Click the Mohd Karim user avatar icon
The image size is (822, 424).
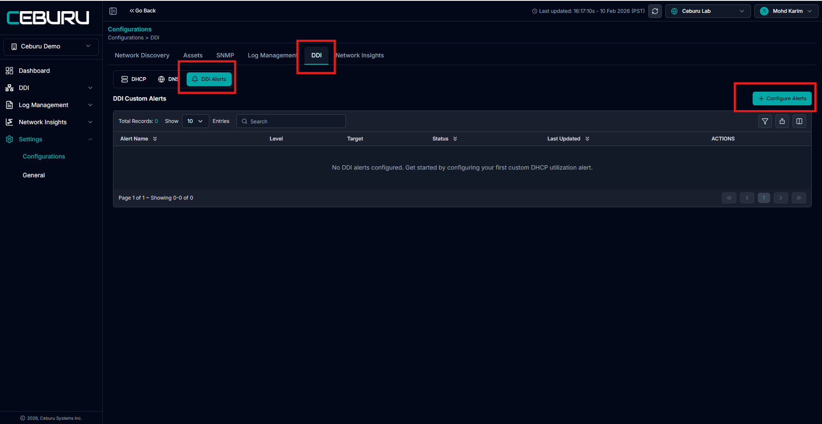(x=764, y=11)
